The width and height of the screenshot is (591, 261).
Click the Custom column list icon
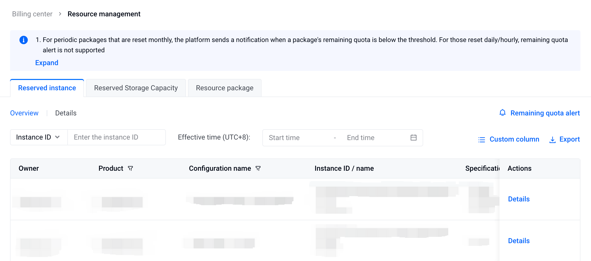pos(481,140)
